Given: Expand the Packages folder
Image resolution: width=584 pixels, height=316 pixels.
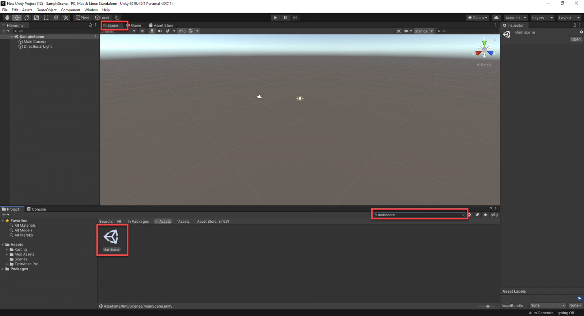Looking at the screenshot, I should click(x=3, y=269).
